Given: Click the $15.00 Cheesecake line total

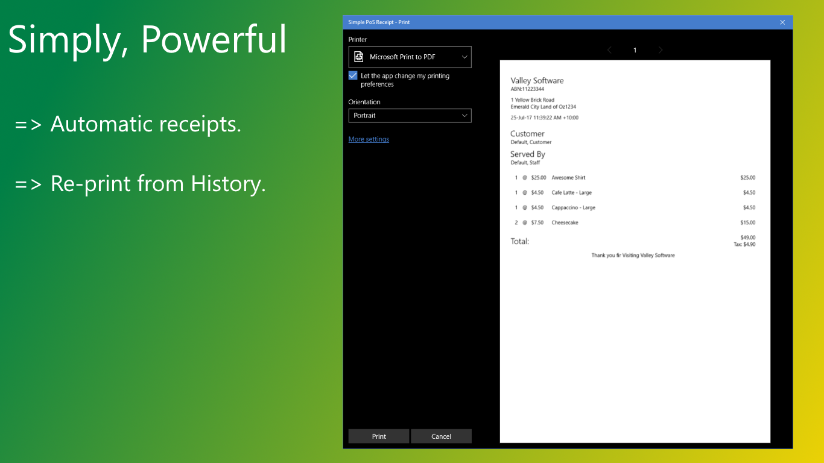Looking at the screenshot, I should click(747, 222).
